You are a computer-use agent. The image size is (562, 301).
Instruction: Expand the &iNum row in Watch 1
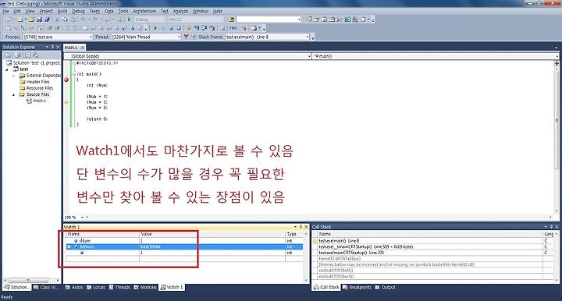tap(69, 246)
